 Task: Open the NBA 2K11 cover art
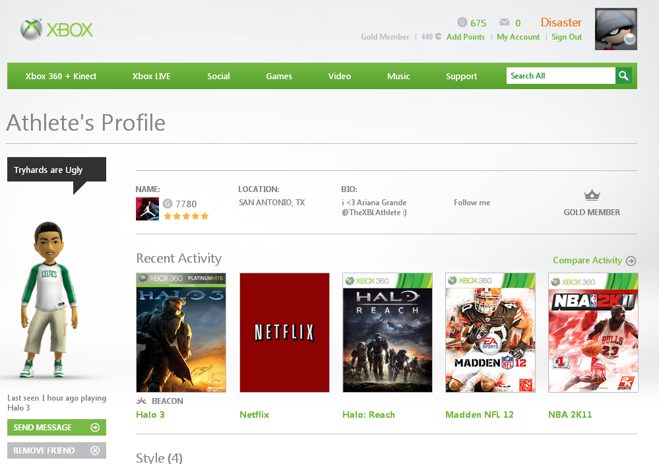(x=594, y=333)
